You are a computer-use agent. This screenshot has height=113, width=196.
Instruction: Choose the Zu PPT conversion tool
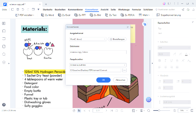(80, 15)
